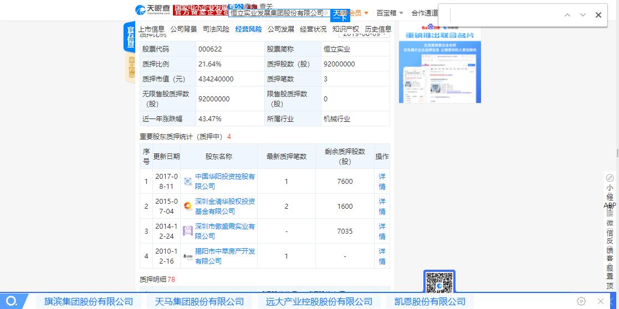
Task: Close the bottom company comparison bar
Action: [601, 301]
